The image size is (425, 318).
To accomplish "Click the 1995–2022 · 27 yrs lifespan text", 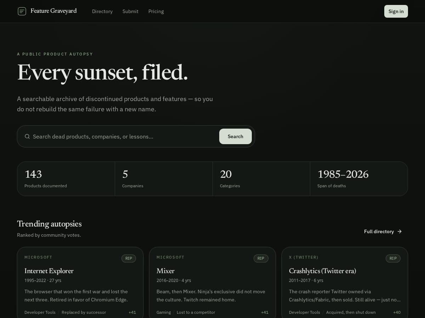I will tap(43, 281).
